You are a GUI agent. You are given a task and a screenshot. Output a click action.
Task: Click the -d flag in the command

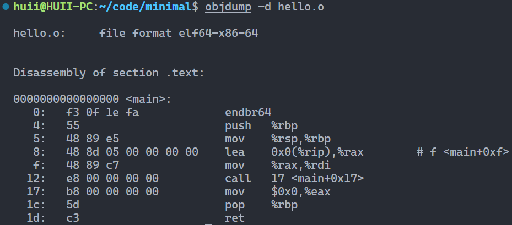265,7
